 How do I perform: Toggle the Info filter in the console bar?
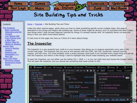coord(98,99)
